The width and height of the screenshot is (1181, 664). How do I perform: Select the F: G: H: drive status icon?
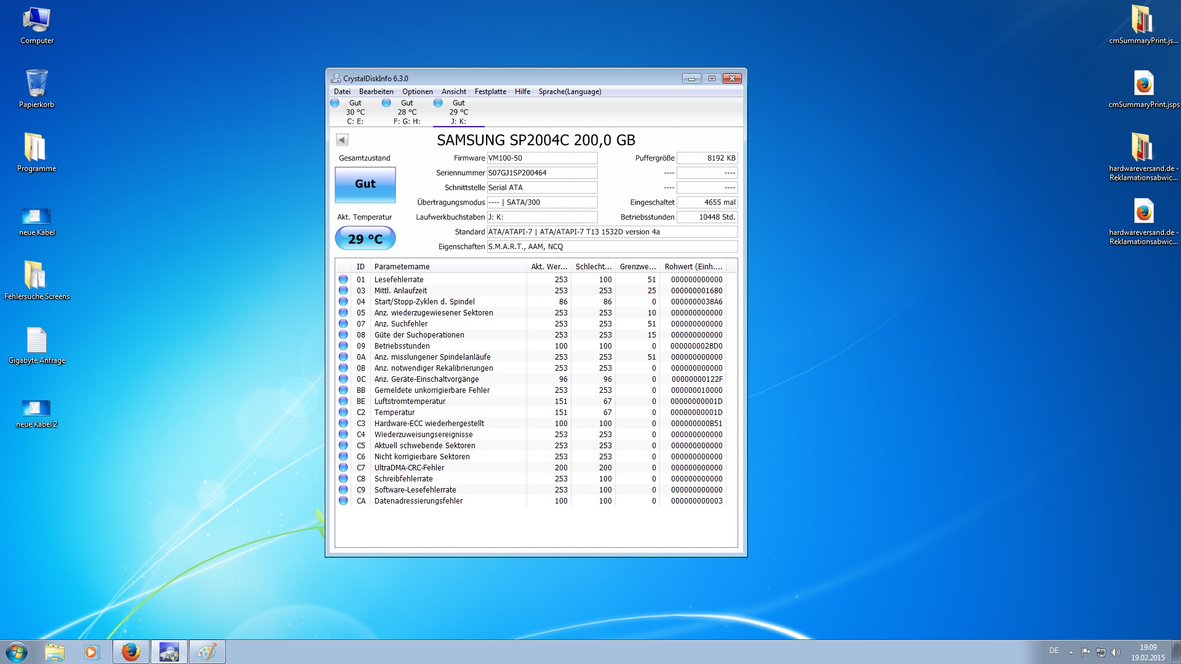click(x=386, y=103)
